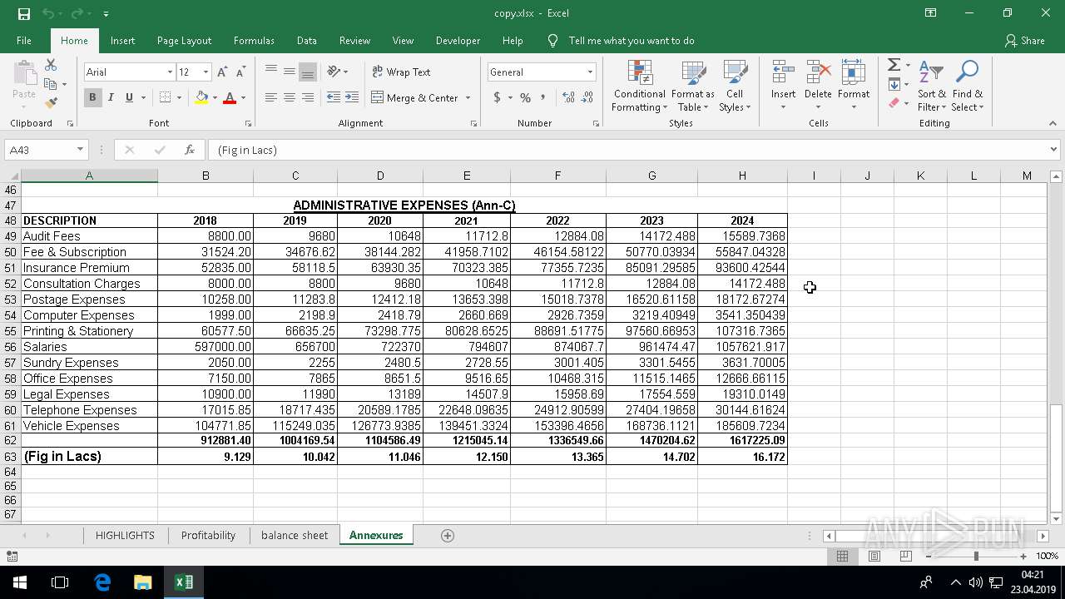This screenshot has width=1065, height=599.
Task: Open Format as Table gallery
Action: 692,85
